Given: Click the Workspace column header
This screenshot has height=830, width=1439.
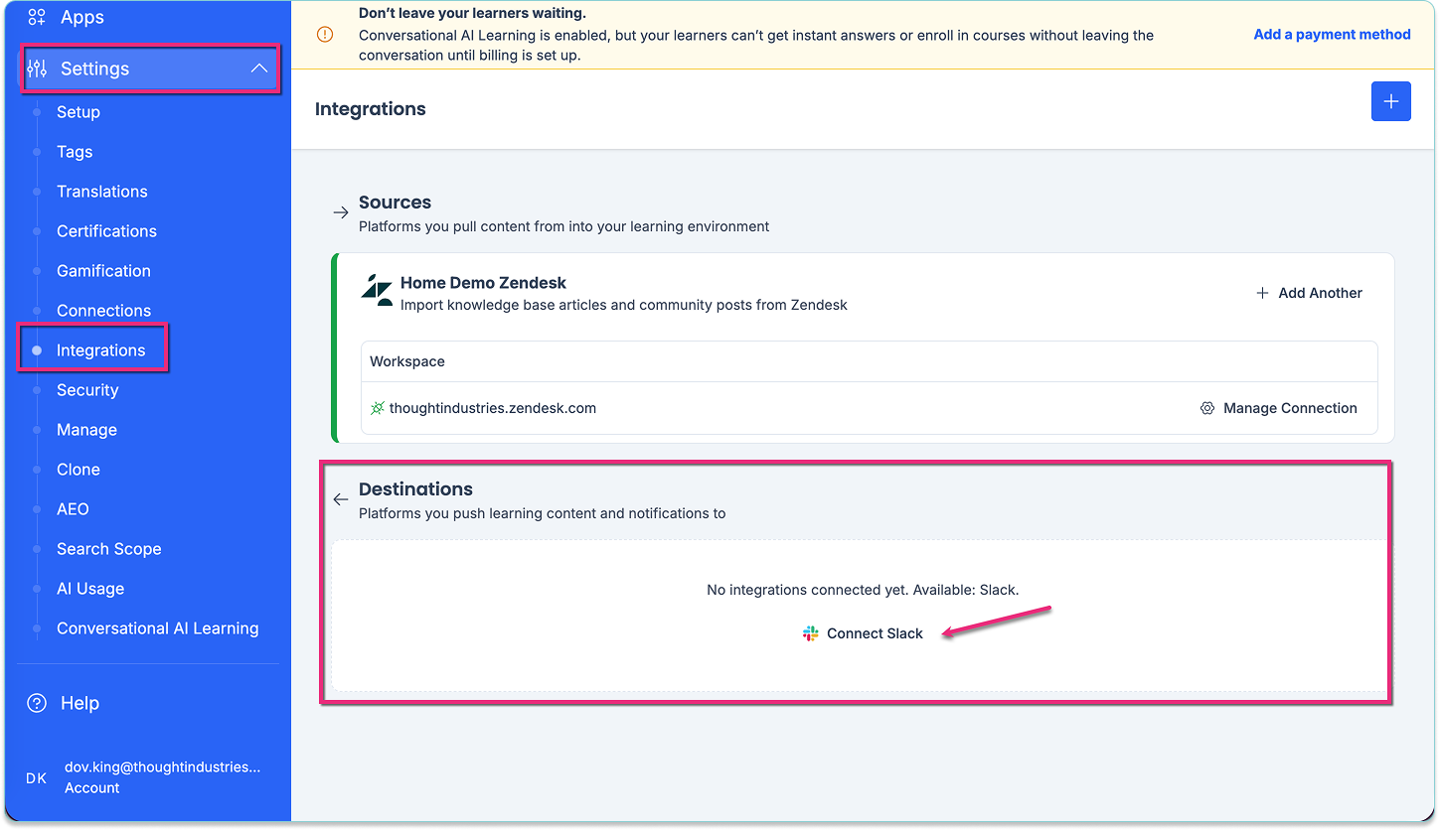Looking at the screenshot, I should coord(407,361).
